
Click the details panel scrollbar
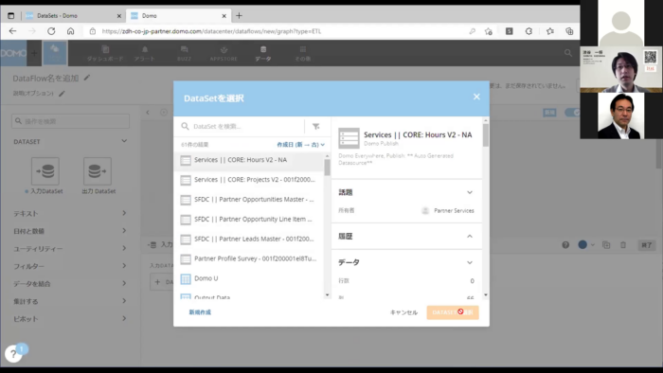tap(485, 135)
